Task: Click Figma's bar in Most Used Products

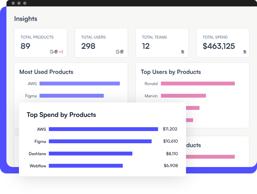Action: 72,96
